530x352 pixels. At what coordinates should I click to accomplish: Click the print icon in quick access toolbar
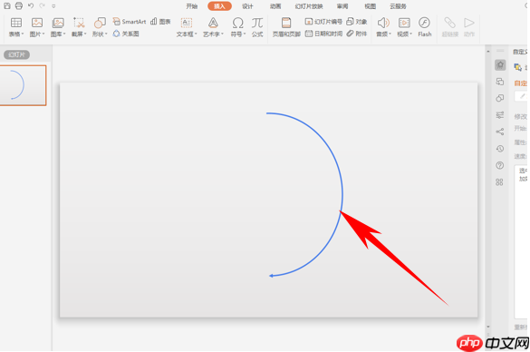19,5
